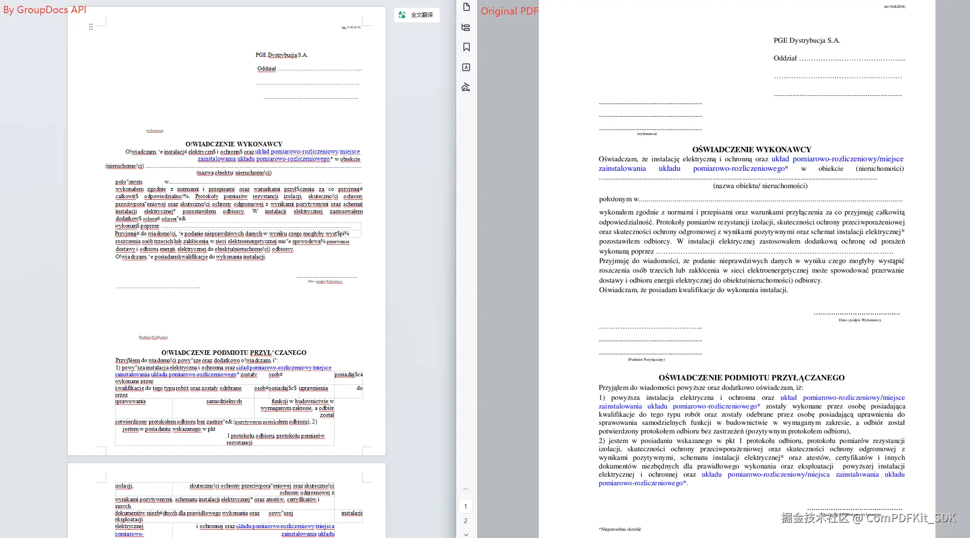
Task: Click the boxed letter A text icon
Action: point(466,67)
